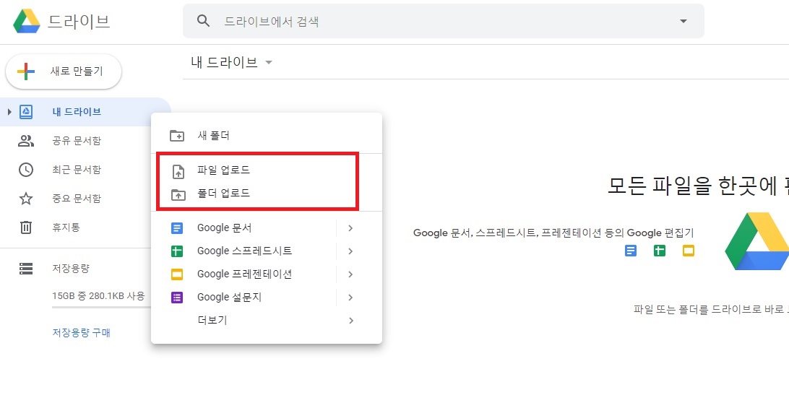This screenshot has width=789, height=403.
Task: Open 휴지통
Action: point(66,227)
